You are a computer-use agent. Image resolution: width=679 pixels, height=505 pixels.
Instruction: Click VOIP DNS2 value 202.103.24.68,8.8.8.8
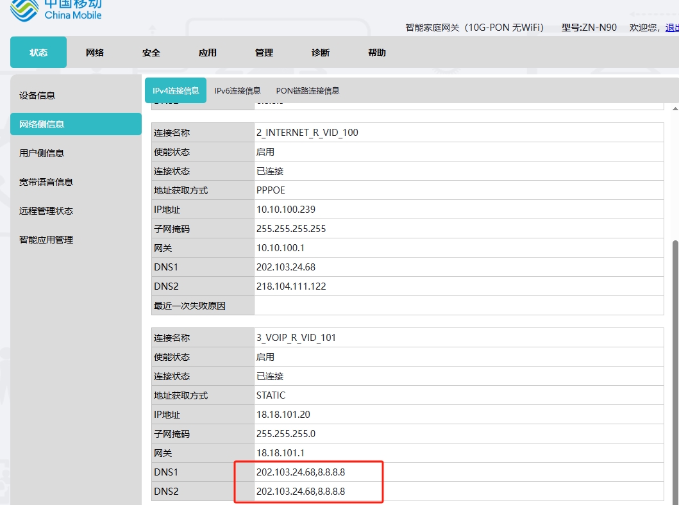click(301, 491)
